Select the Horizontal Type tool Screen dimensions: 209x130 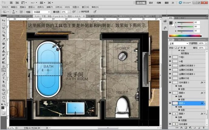tap(3, 77)
